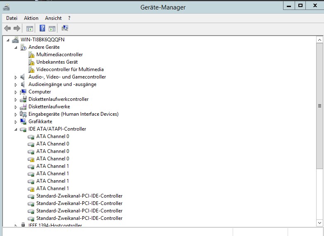Click the back arrow toolbar icon
The width and height of the screenshot is (324, 236).
click(7, 28)
